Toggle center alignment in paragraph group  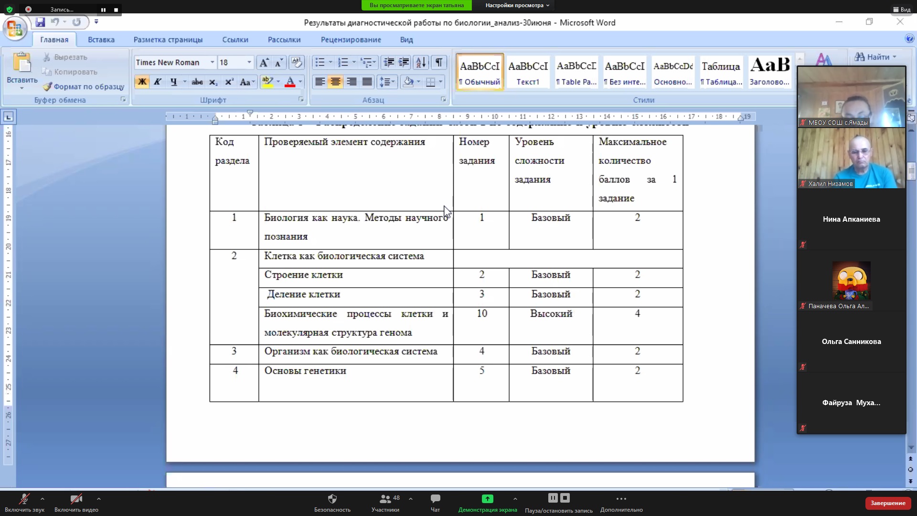tap(335, 82)
